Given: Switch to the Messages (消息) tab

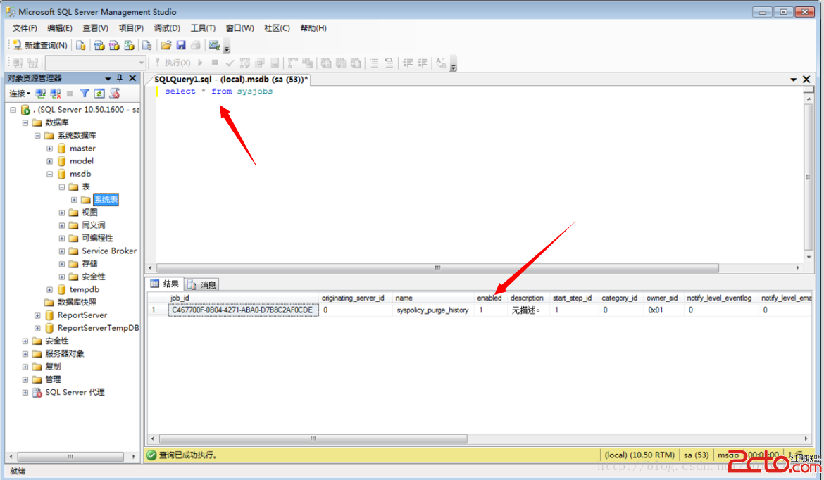Looking at the screenshot, I should coord(202,284).
